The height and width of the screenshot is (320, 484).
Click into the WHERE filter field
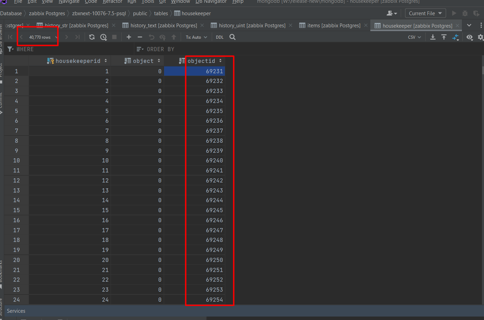(76, 49)
